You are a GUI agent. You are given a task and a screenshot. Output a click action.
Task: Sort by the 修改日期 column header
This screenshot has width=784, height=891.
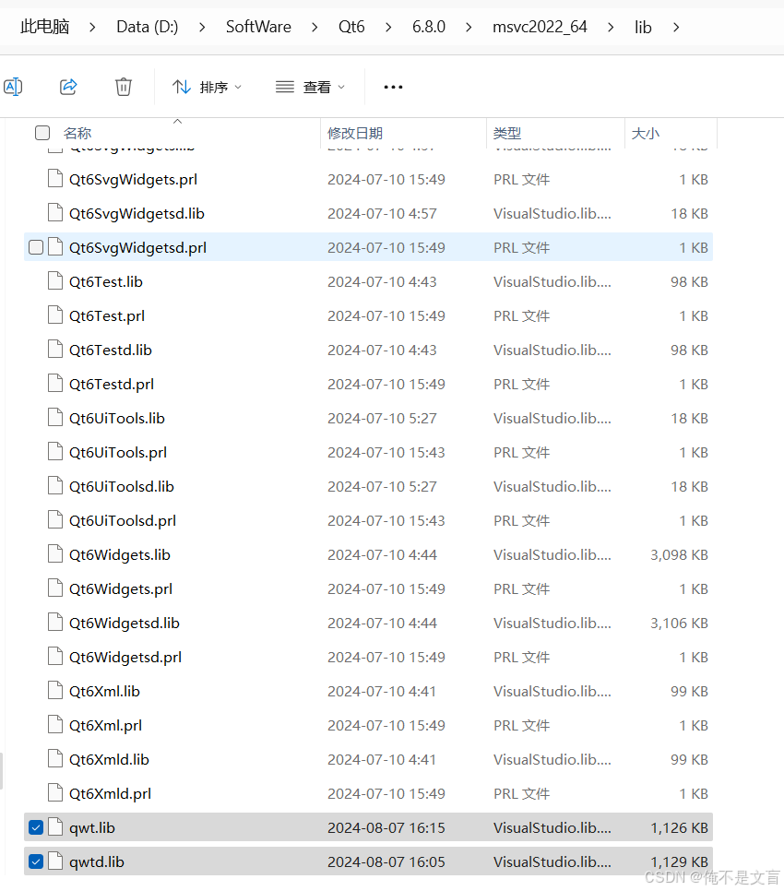355,133
